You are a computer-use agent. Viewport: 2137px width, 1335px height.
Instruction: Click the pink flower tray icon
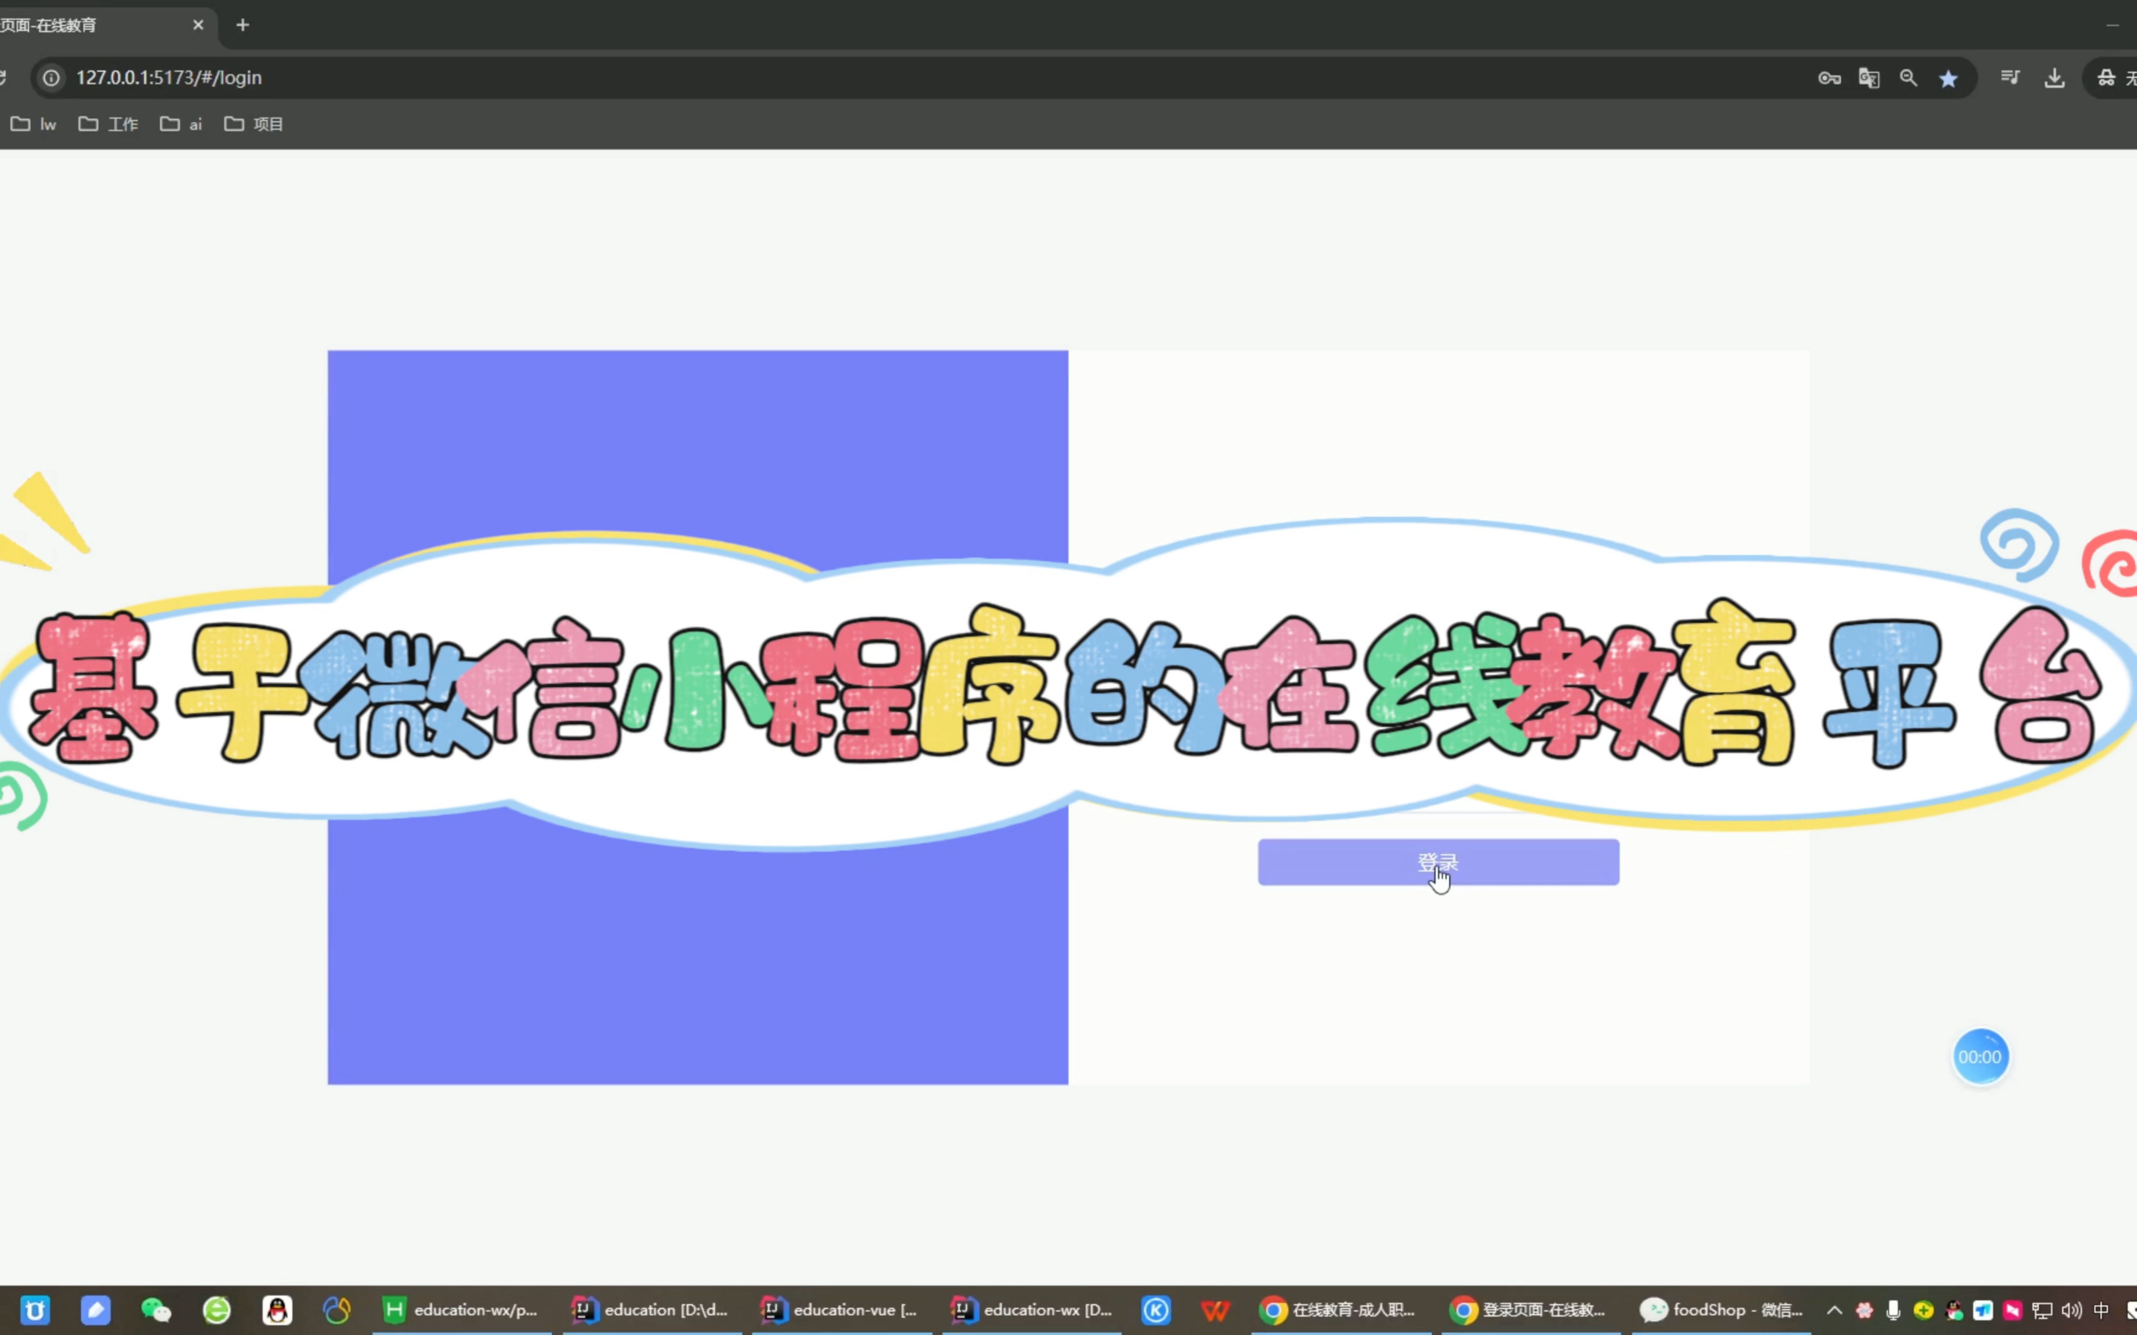point(1864,1310)
